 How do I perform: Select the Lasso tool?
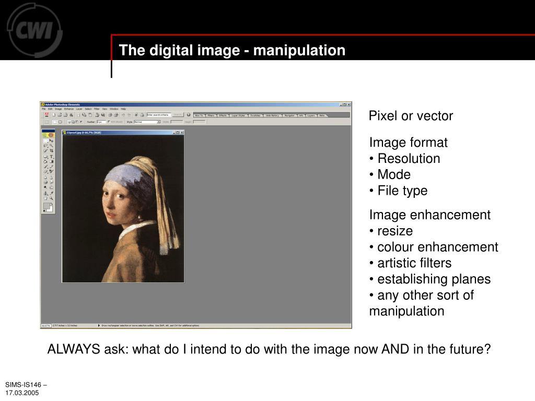[x=46, y=145]
